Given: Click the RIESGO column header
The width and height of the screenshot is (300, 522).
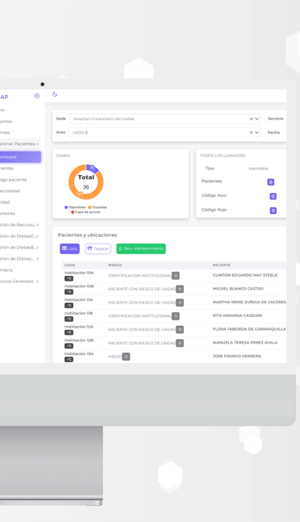Looking at the screenshot, I should [115, 265].
